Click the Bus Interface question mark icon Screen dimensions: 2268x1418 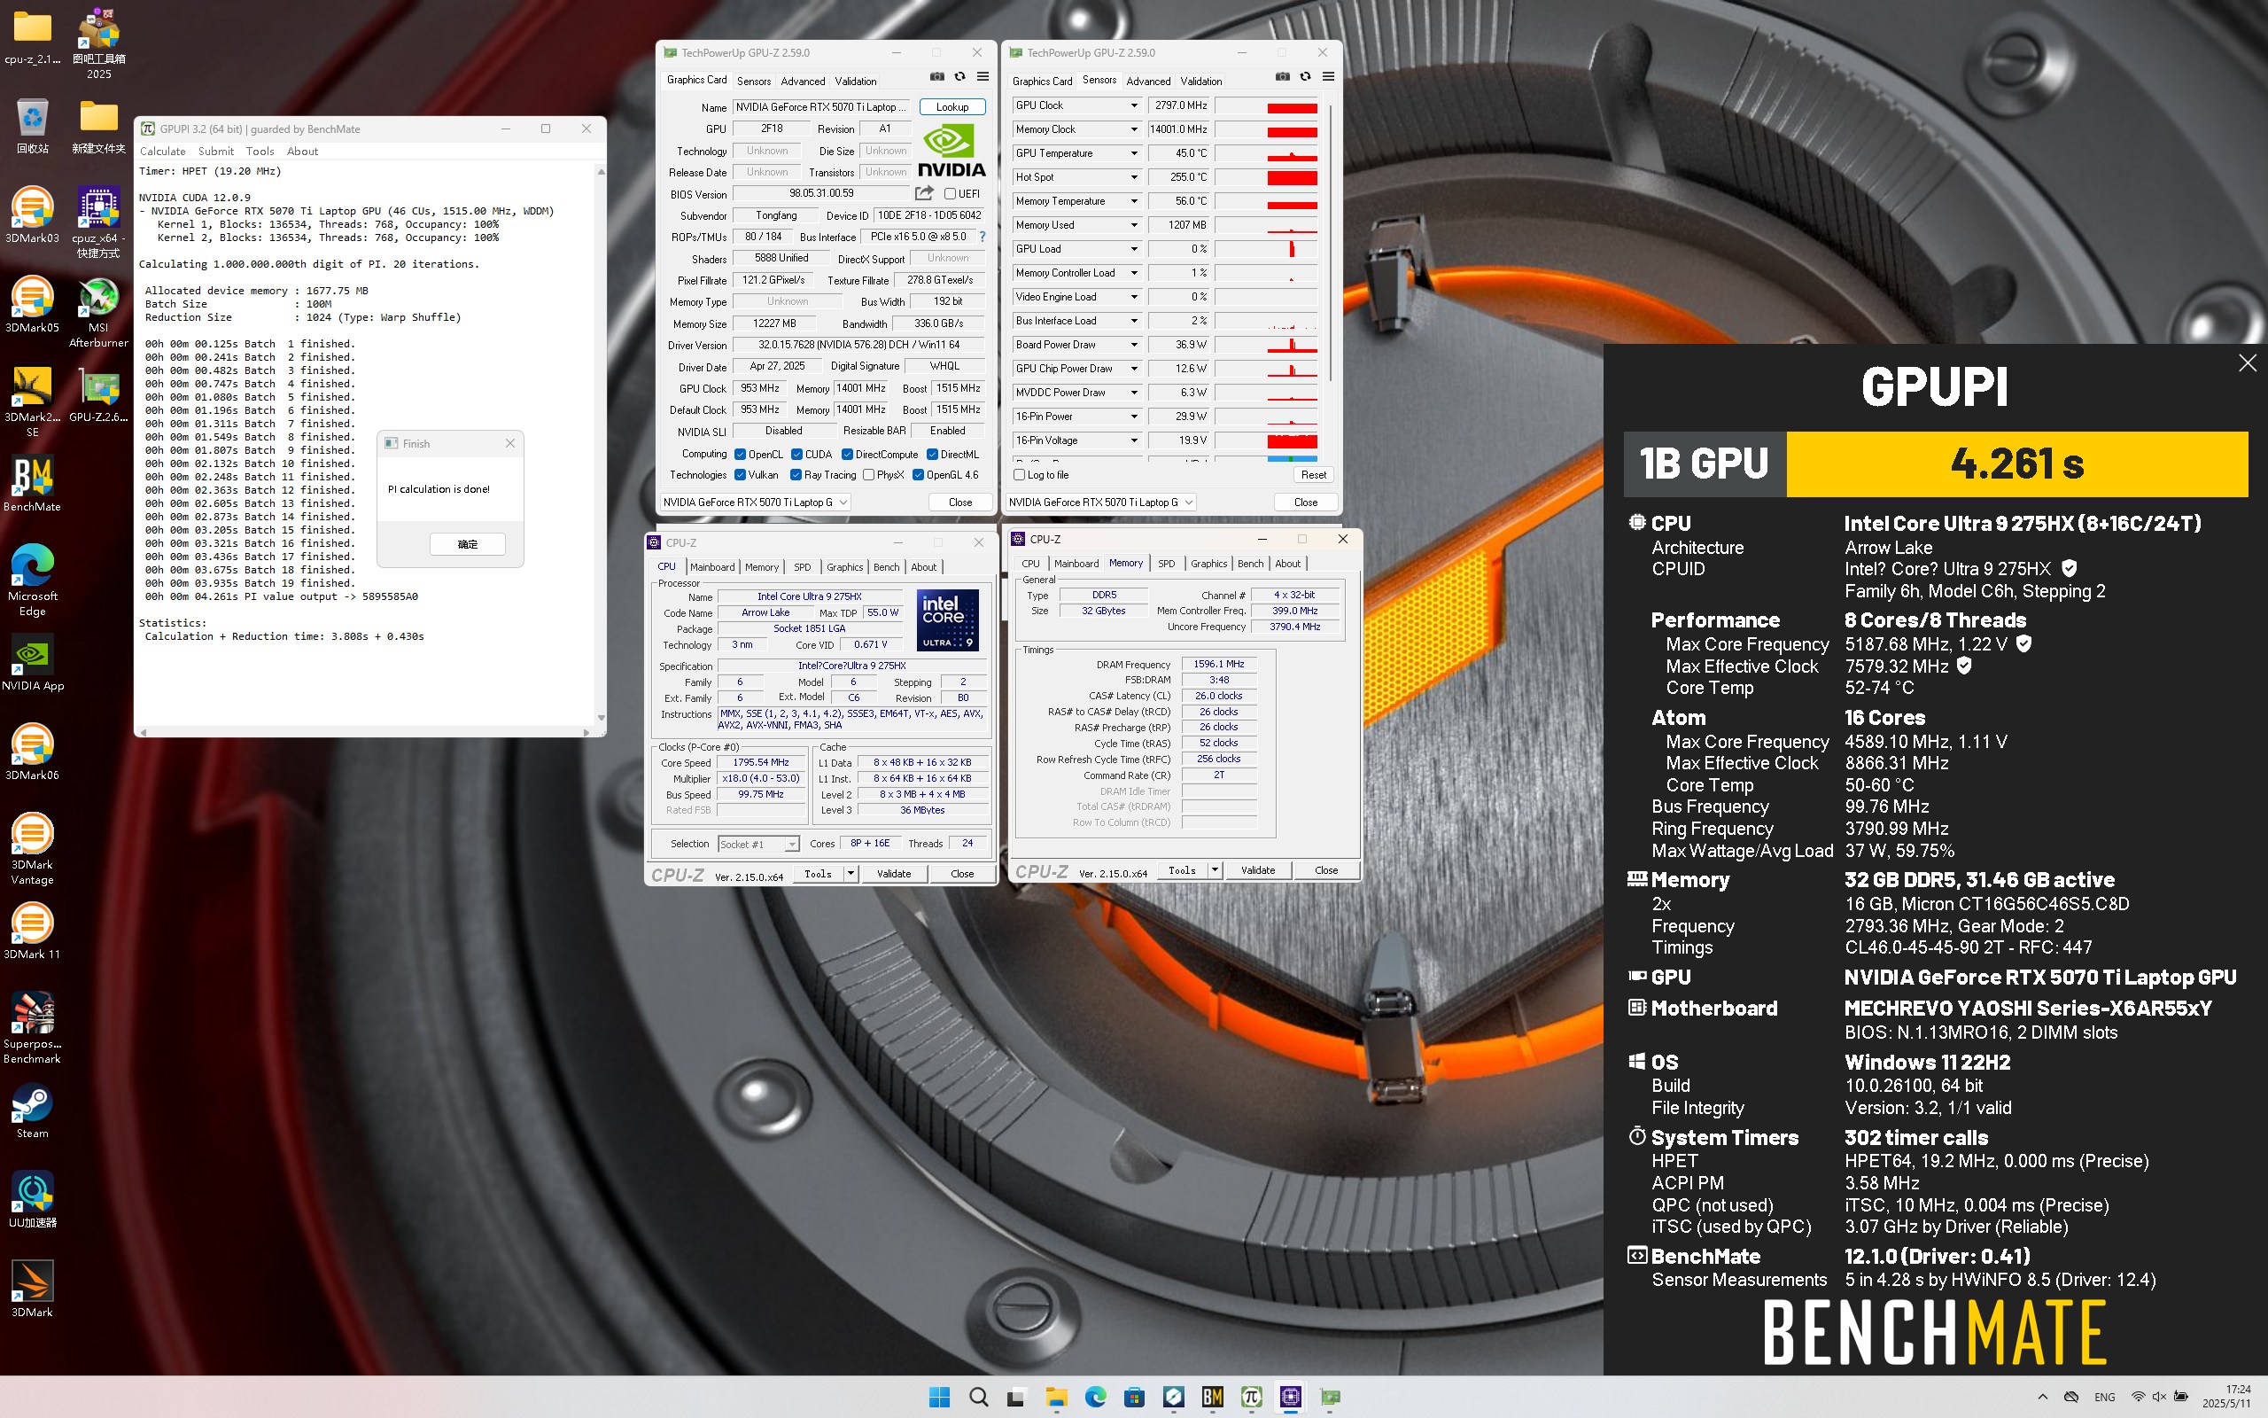[983, 238]
